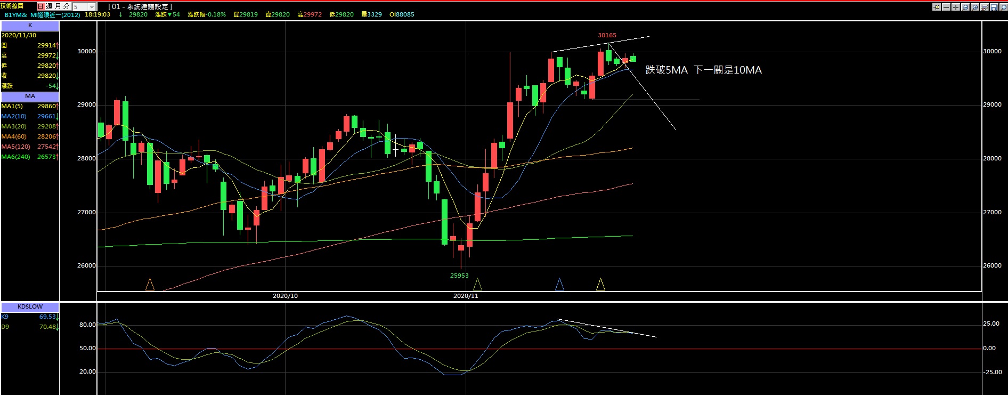Click the 18:19:03 timestamp in quote bar

[97, 14]
